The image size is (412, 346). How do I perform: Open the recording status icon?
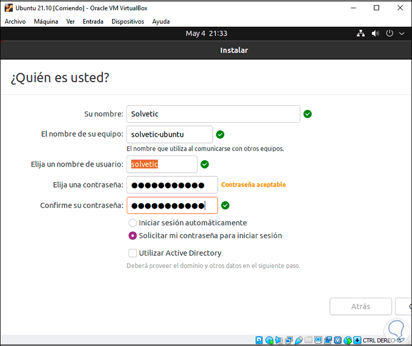[328, 340]
